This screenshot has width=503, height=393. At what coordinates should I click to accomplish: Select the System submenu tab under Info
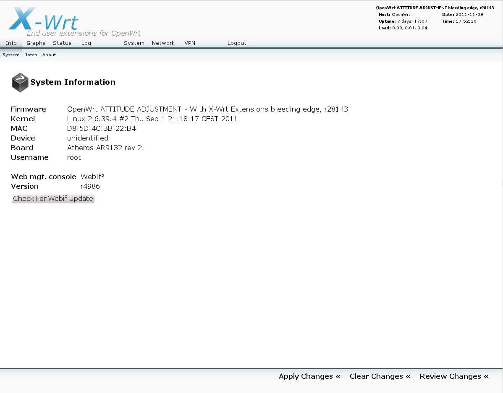pos(11,55)
